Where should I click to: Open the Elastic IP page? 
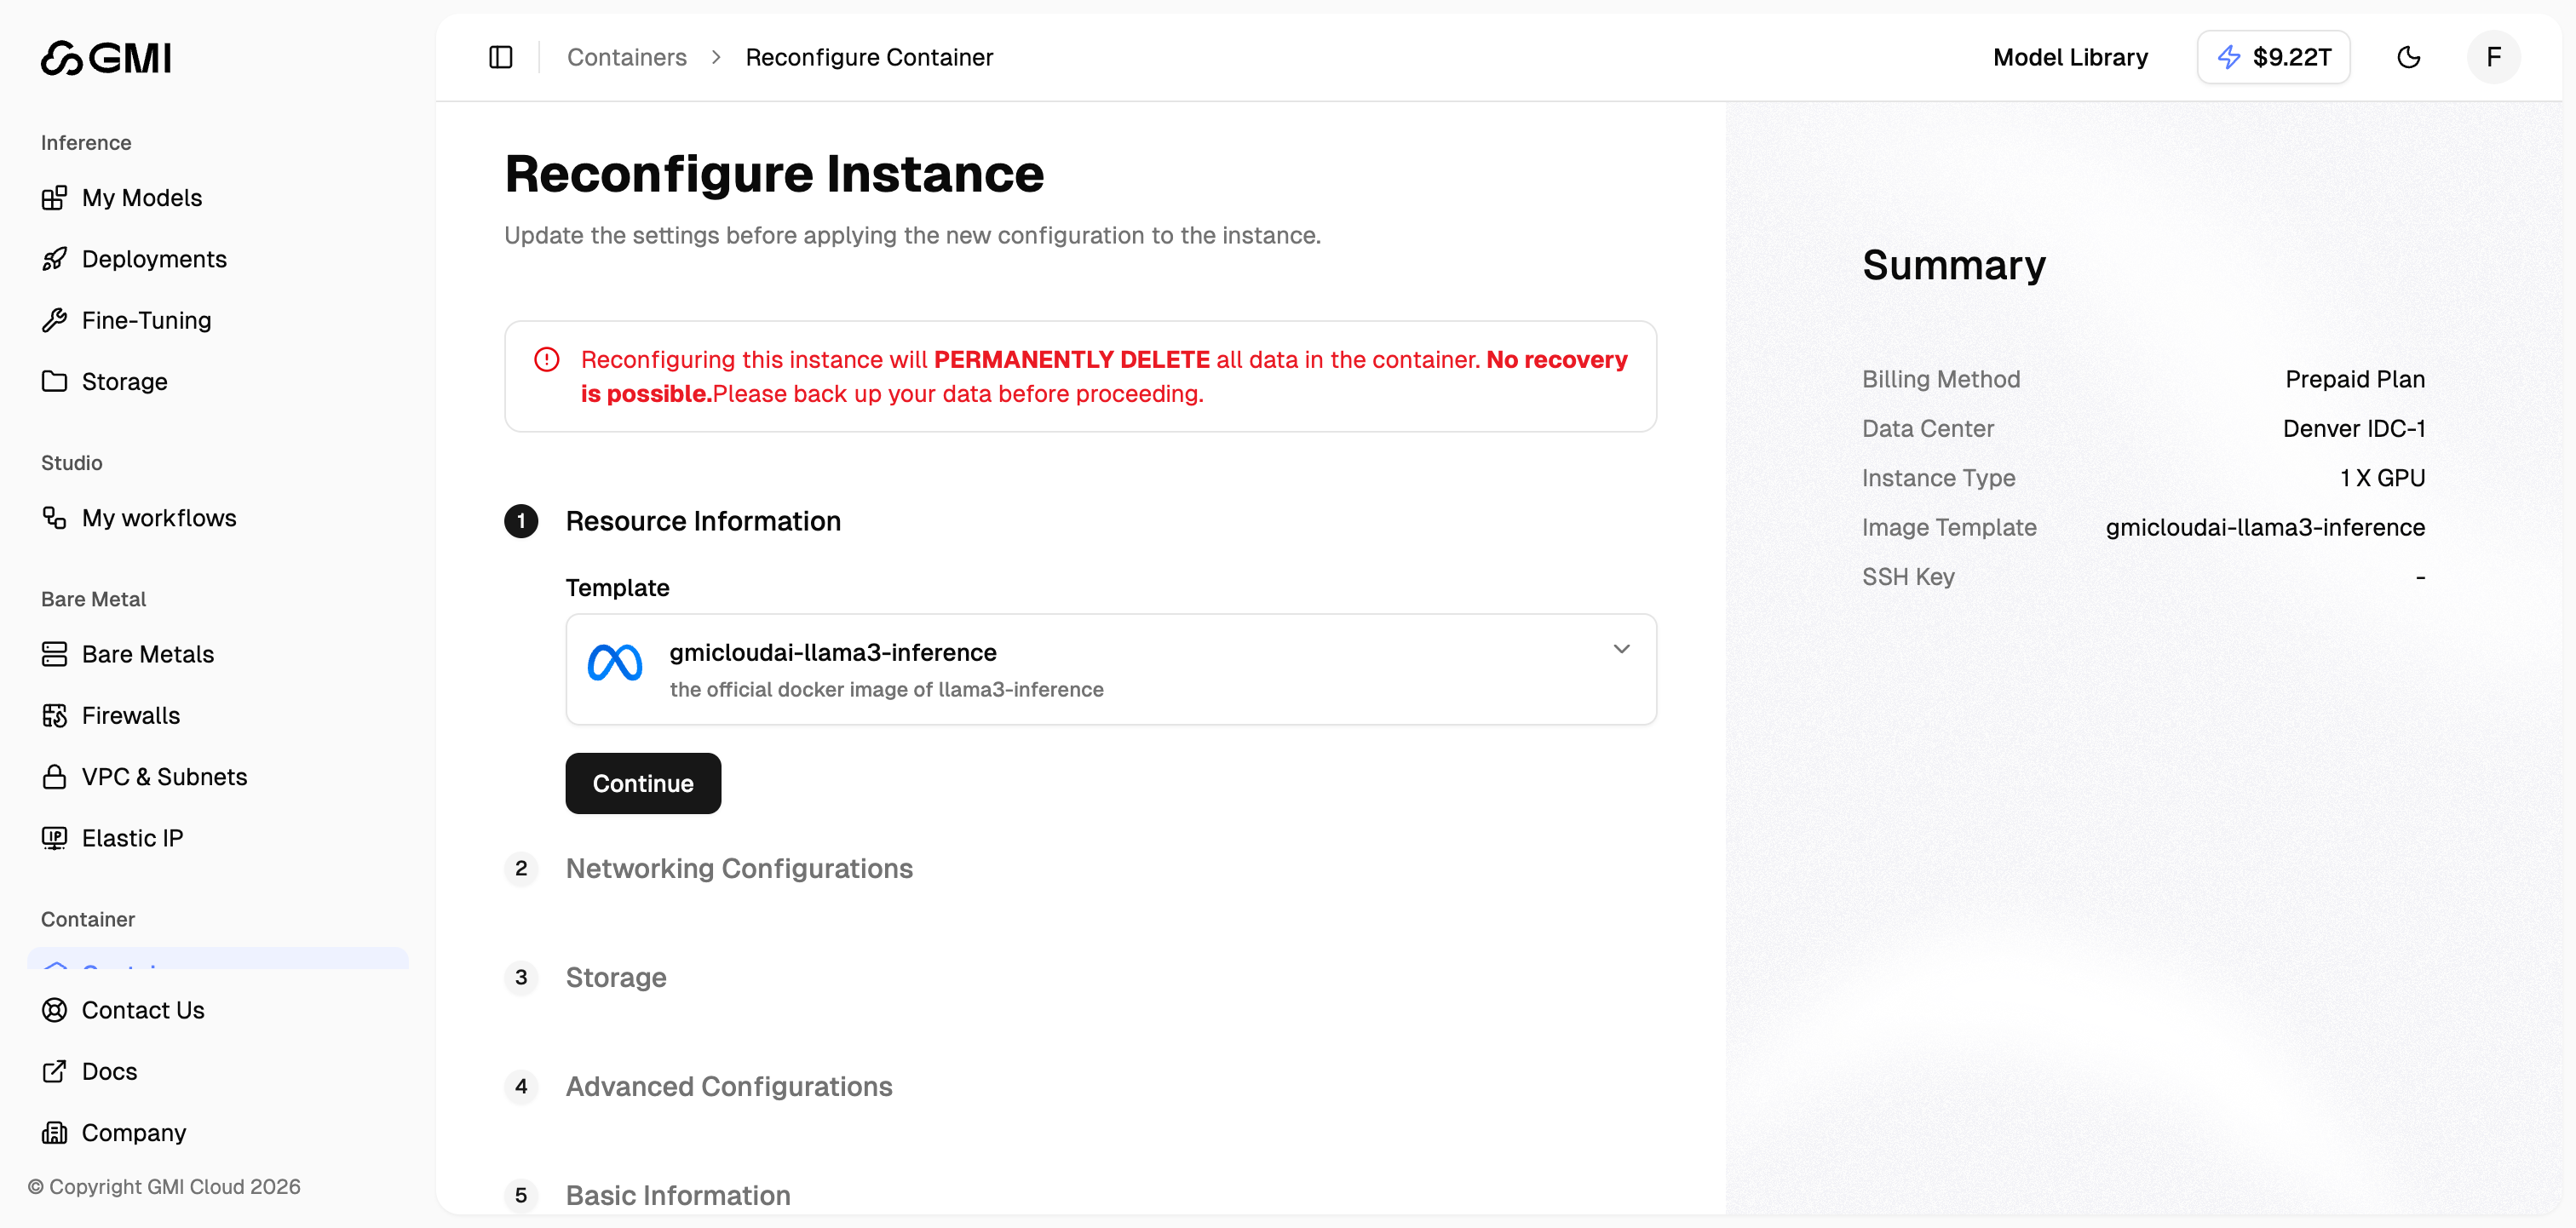pyautogui.click(x=132, y=838)
